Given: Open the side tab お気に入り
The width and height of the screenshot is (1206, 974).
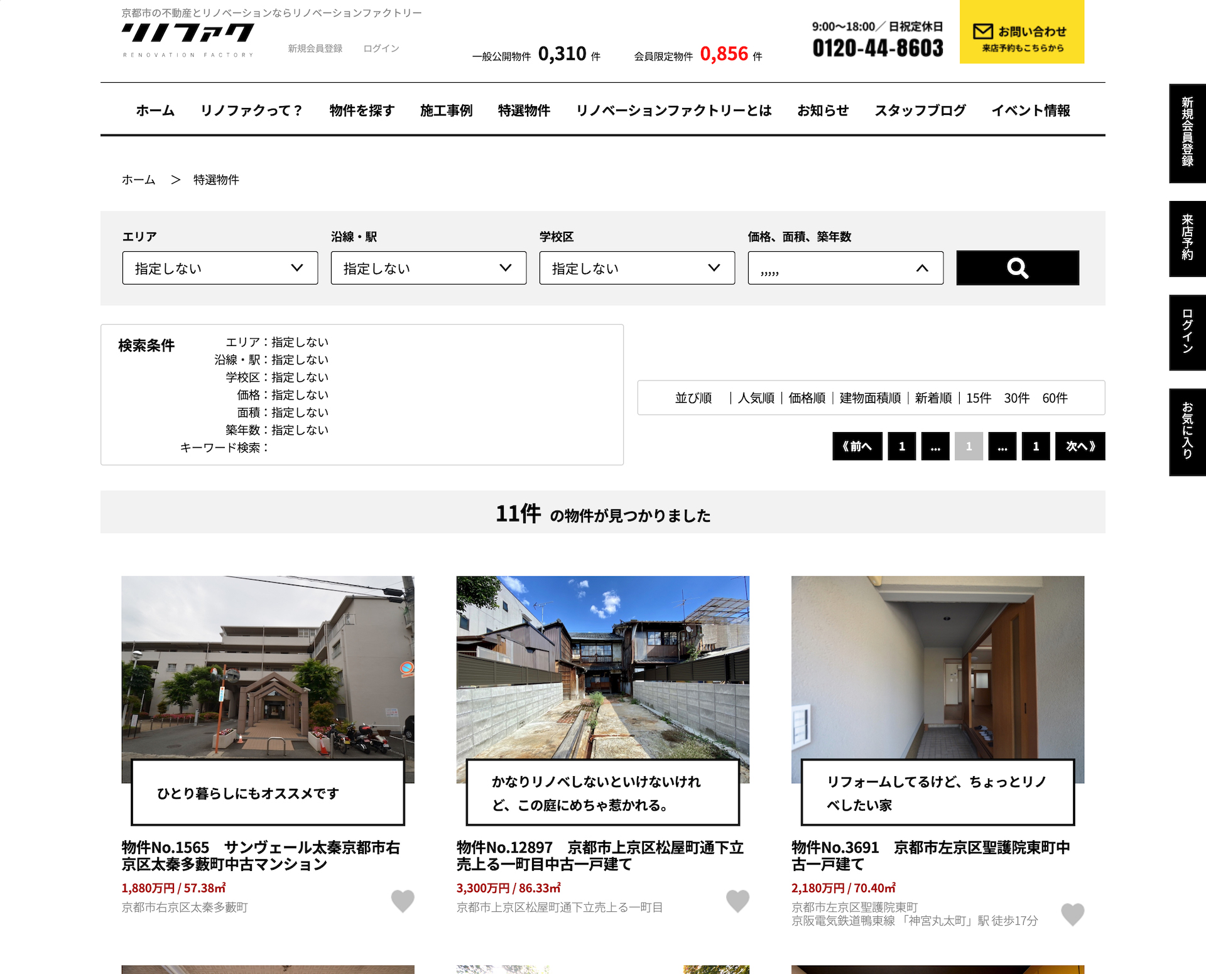Looking at the screenshot, I should [1187, 432].
